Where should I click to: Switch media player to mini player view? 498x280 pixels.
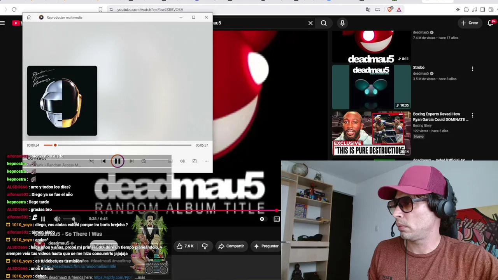[195, 161]
